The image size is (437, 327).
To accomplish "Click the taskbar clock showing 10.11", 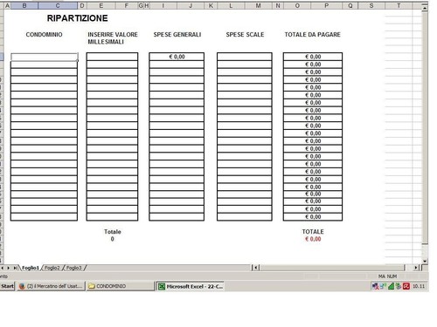I will tap(419, 286).
